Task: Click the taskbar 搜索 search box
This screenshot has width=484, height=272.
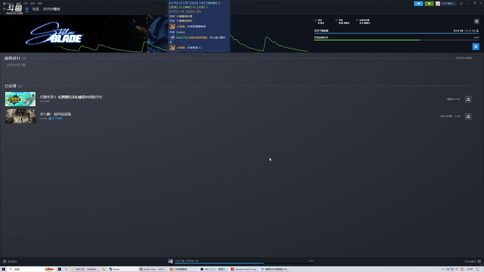Action: tap(32, 269)
